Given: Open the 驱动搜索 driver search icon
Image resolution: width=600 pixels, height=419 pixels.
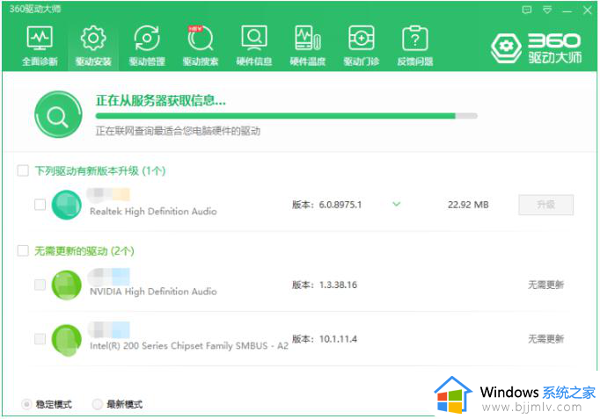Looking at the screenshot, I should tap(201, 45).
